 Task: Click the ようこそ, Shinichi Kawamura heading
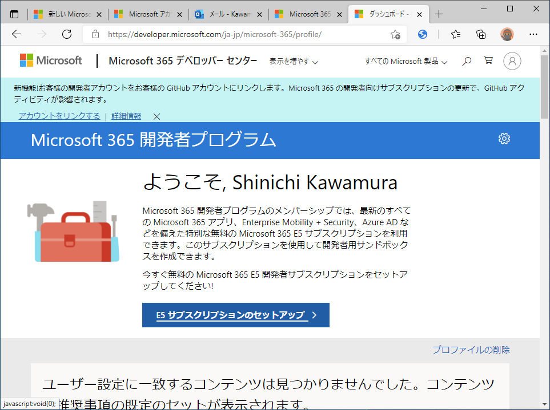tap(270, 182)
